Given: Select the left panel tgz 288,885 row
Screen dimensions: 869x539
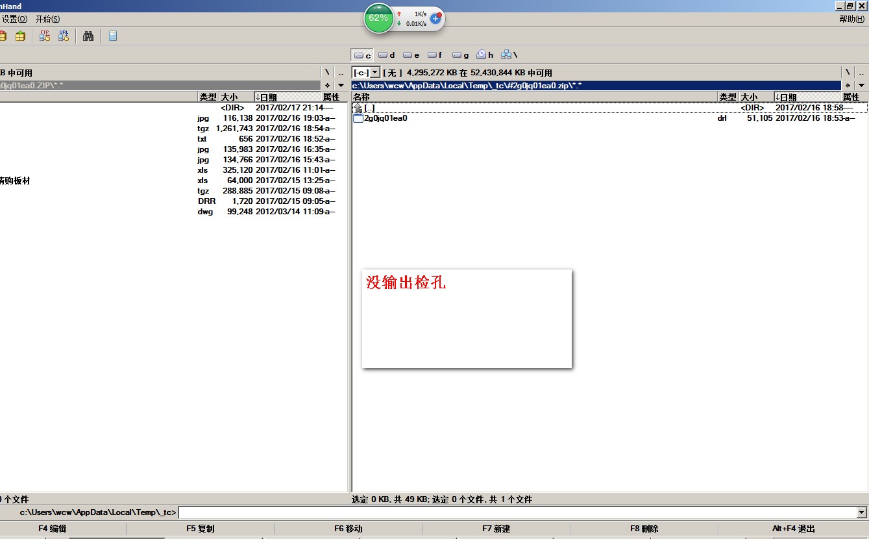Looking at the screenshot, I should click(173, 191).
